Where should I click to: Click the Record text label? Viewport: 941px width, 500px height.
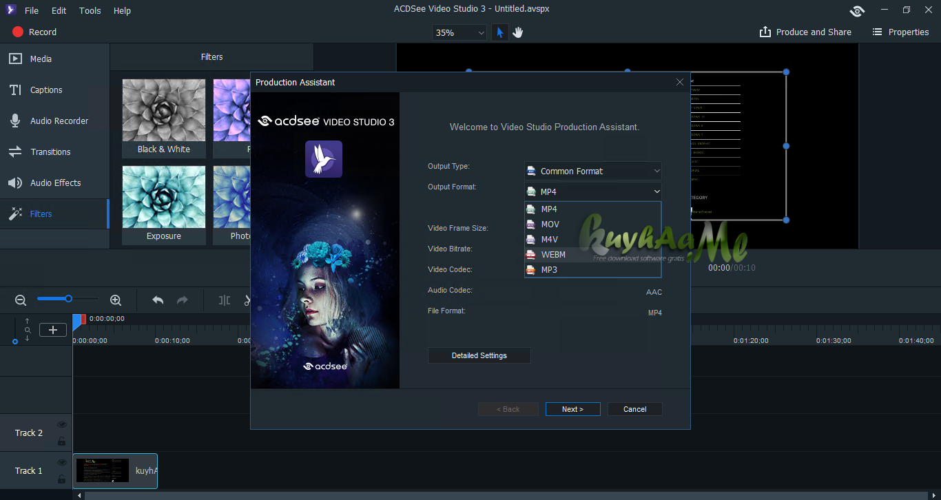43,32
